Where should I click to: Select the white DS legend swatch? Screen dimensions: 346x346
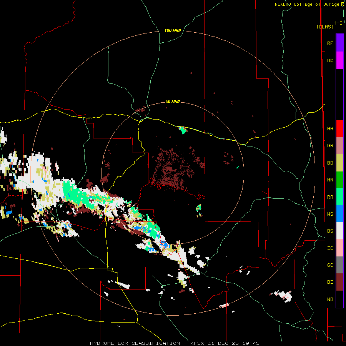(339, 231)
